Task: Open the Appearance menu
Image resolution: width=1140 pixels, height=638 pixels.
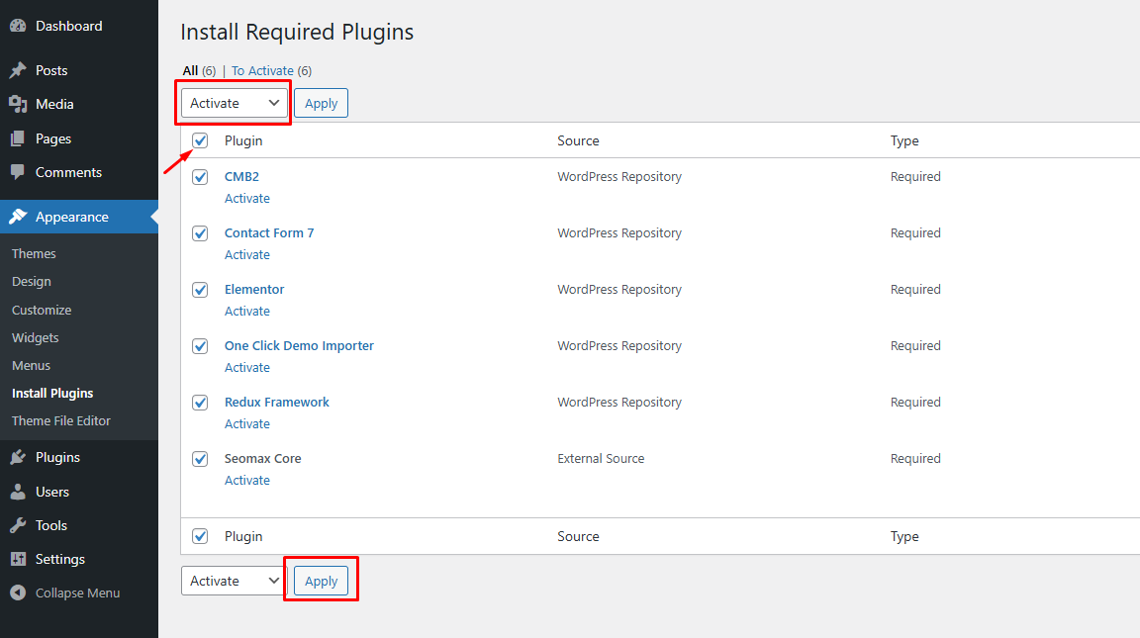Action: coord(78,217)
